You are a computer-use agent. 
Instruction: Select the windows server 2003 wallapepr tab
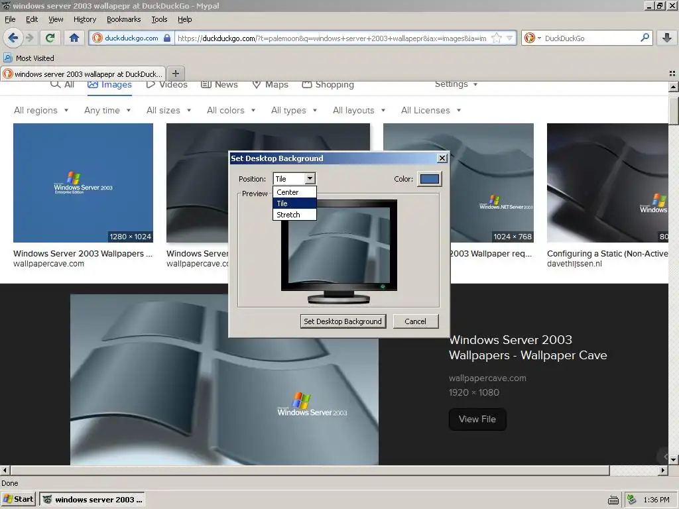point(83,74)
